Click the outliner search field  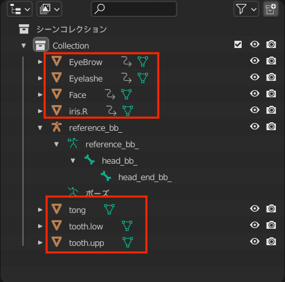(x=134, y=9)
